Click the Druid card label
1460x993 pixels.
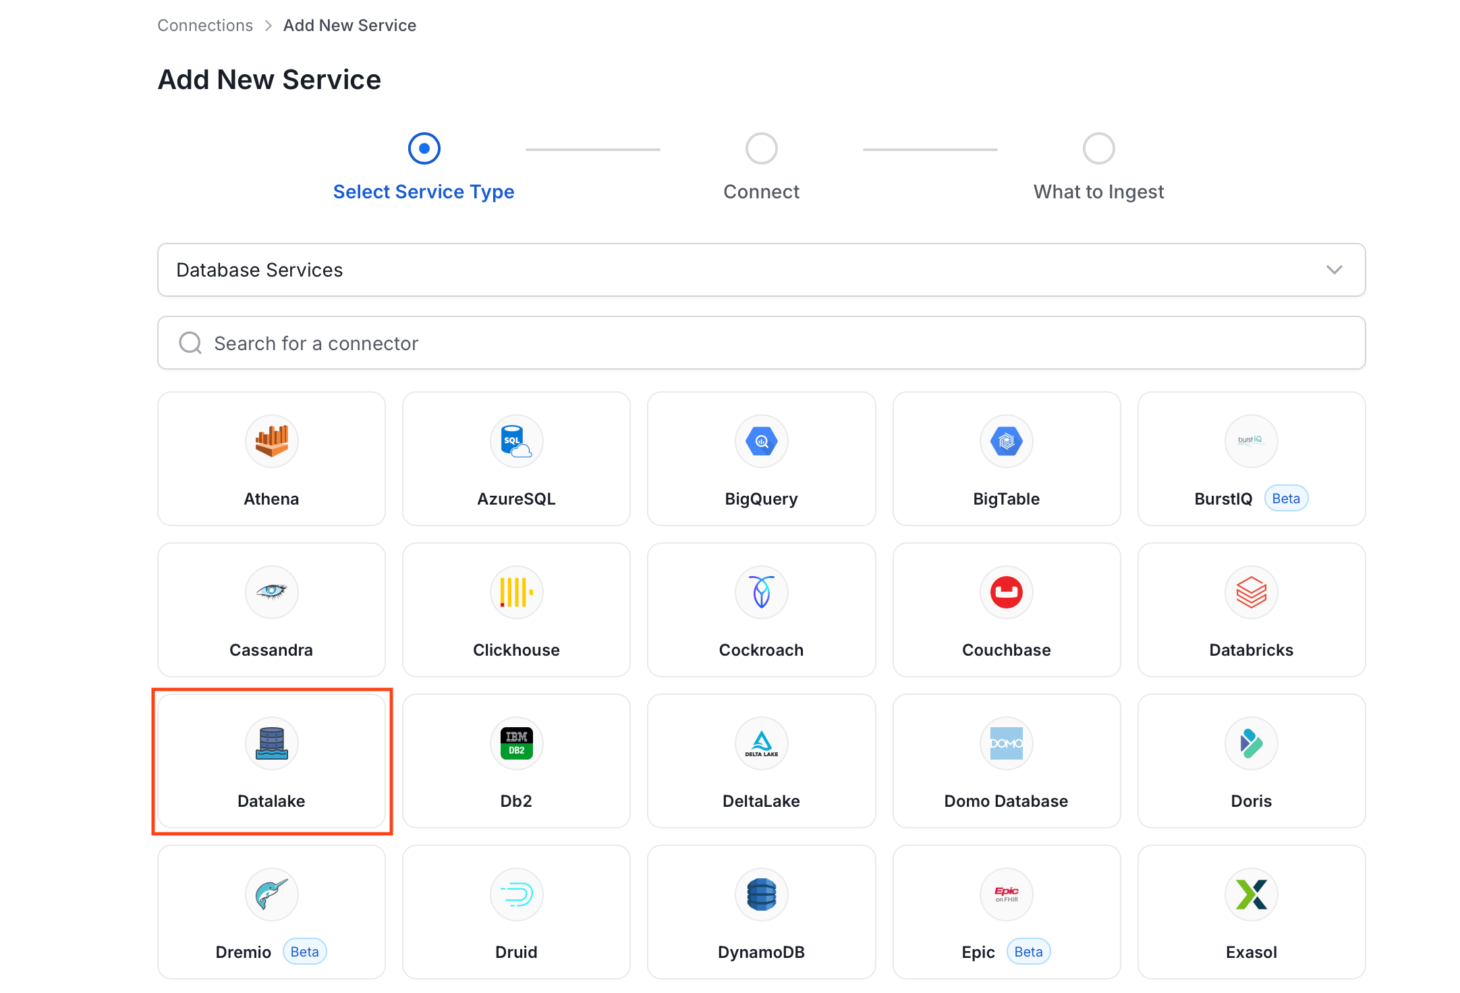(x=516, y=952)
